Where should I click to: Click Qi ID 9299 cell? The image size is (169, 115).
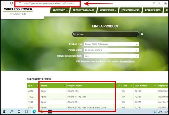[31, 102]
